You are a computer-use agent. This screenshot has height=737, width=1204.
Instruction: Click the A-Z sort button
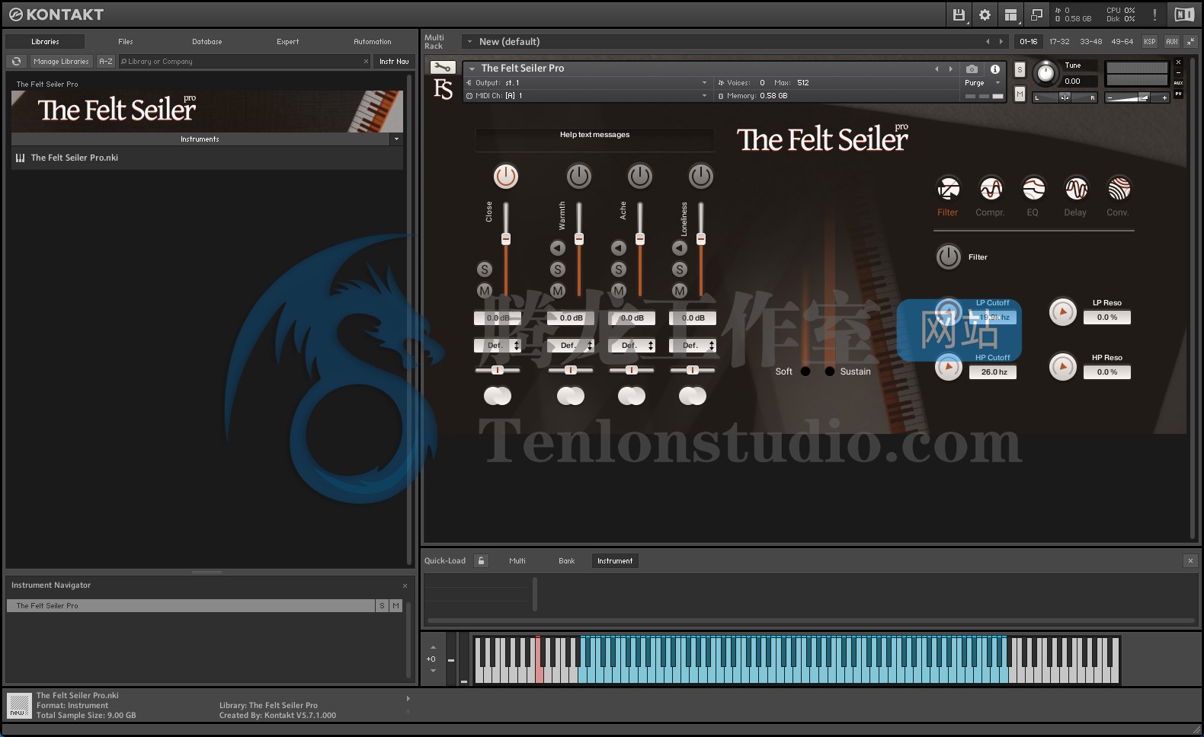coord(106,62)
